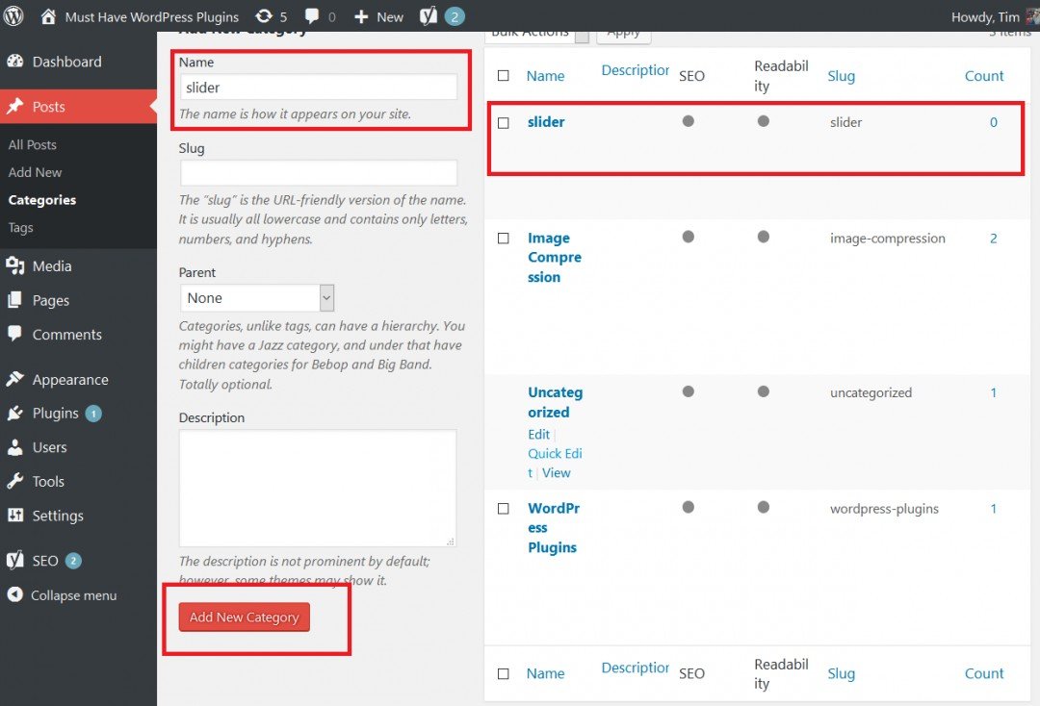Open the Bulk Actions dropdown arrow

[582, 36]
